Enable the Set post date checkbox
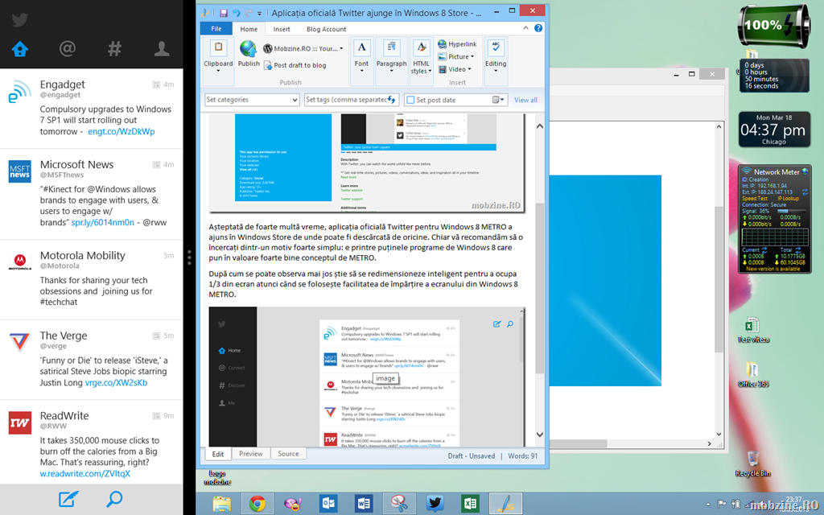The height and width of the screenshot is (515, 824). pyautogui.click(x=410, y=100)
